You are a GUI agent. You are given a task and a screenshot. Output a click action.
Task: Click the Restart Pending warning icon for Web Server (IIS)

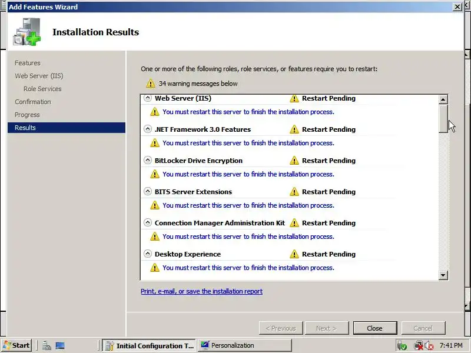294,98
